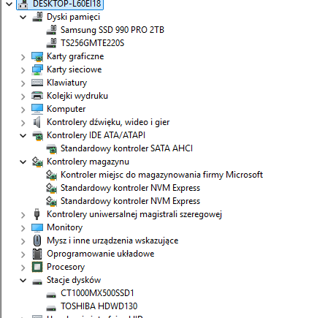Click the Karty sieciowe network icon
This screenshot has height=318, width=333.
tap(37, 69)
